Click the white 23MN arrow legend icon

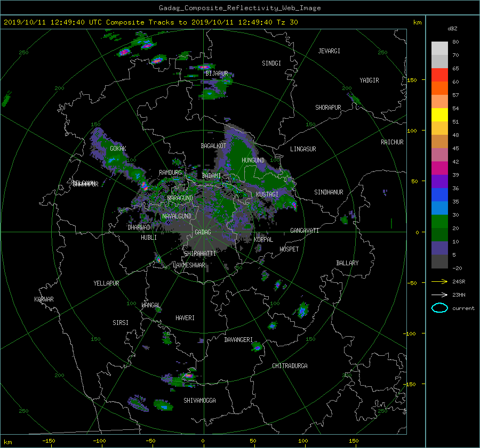tap(439, 295)
